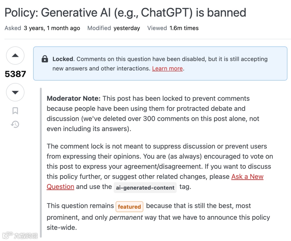Click the orange featured tag
The height and width of the screenshot is (241, 291).
pyautogui.click(x=129, y=207)
